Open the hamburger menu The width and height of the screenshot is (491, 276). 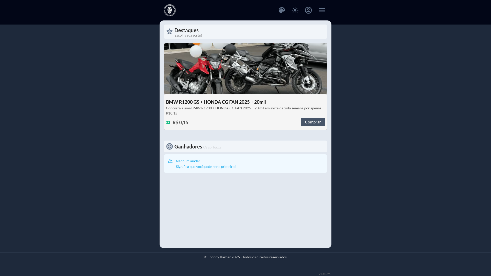[x=322, y=10]
